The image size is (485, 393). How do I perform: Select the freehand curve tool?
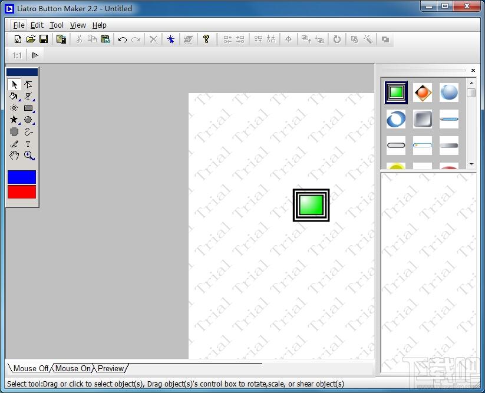click(x=28, y=132)
